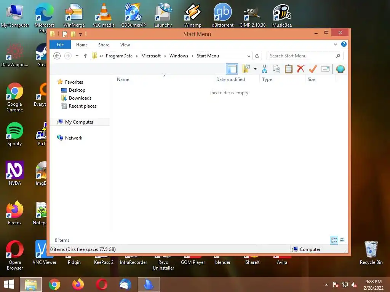Screen dimensions: 390x292
Task: Open the quick access toolbar customize dropdown
Action: tap(80, 34)
